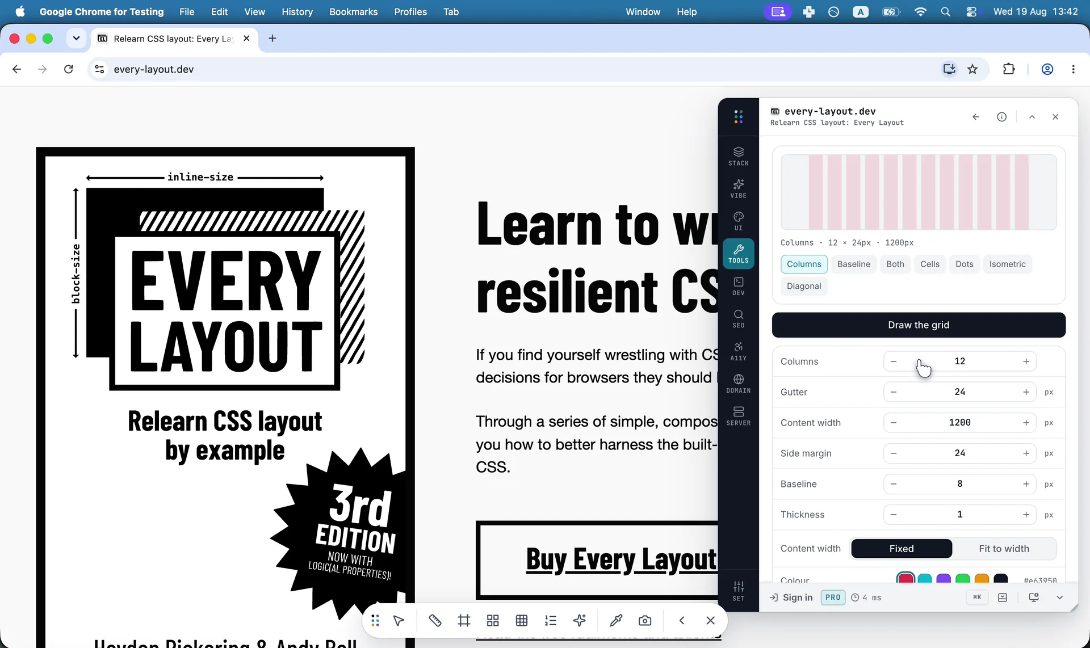Click Sign in at the panel footer

point(791,597)
